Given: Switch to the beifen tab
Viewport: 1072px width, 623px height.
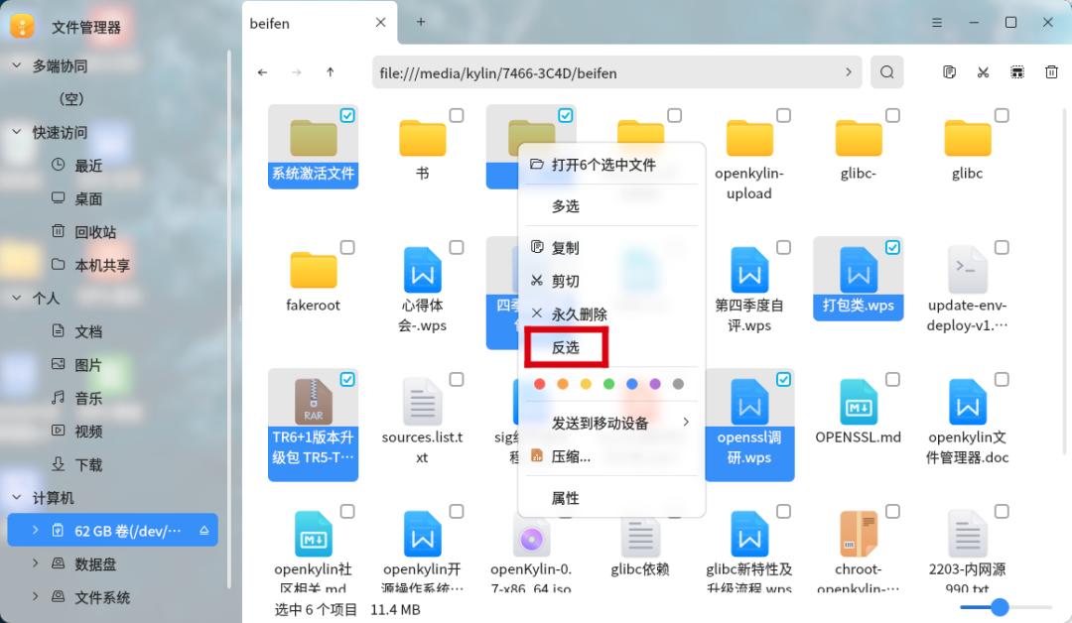Looking at the screenshot, I should (269, 22).
